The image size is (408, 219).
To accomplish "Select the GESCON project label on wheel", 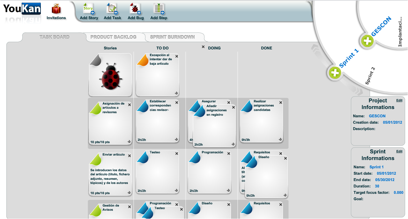I will tap(381, 26).
